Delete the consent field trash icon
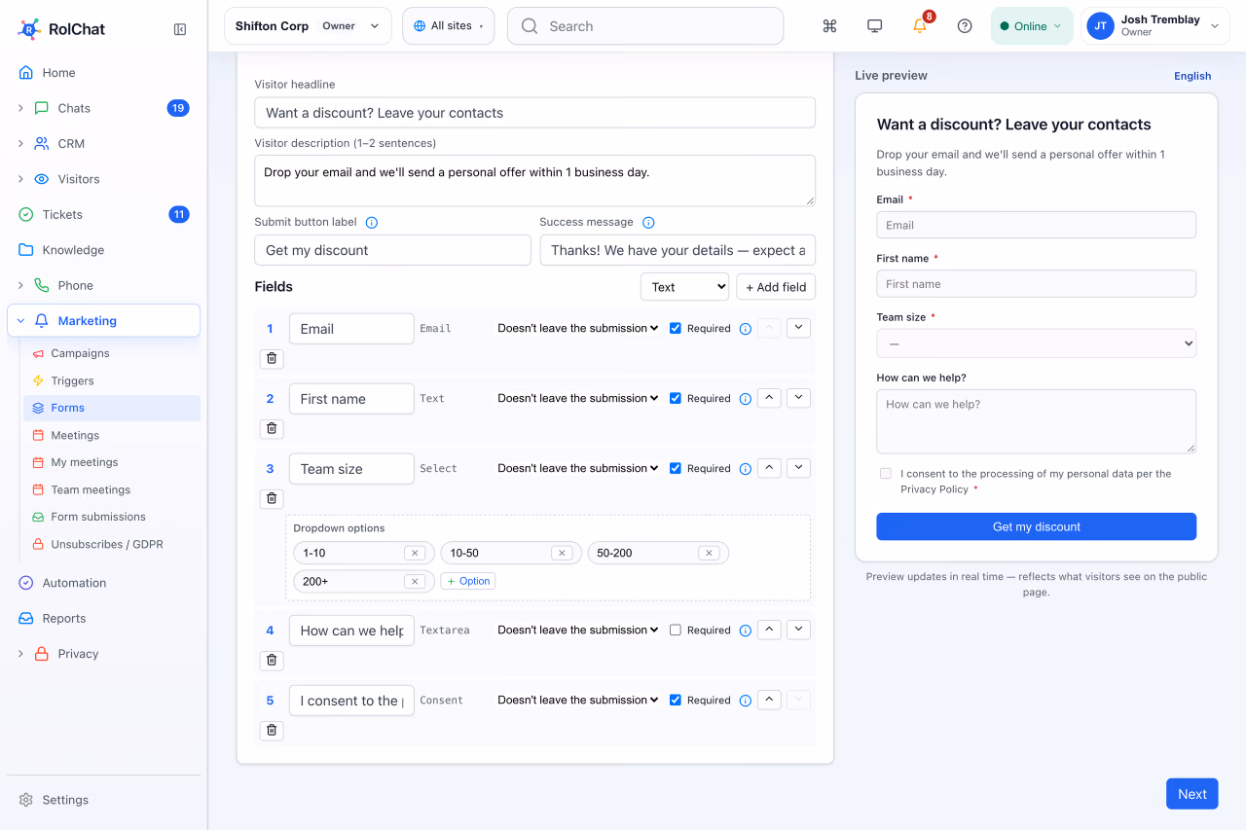Image resolution: width=1246 pixels, height=830 pixels. [x=272, y=730]
